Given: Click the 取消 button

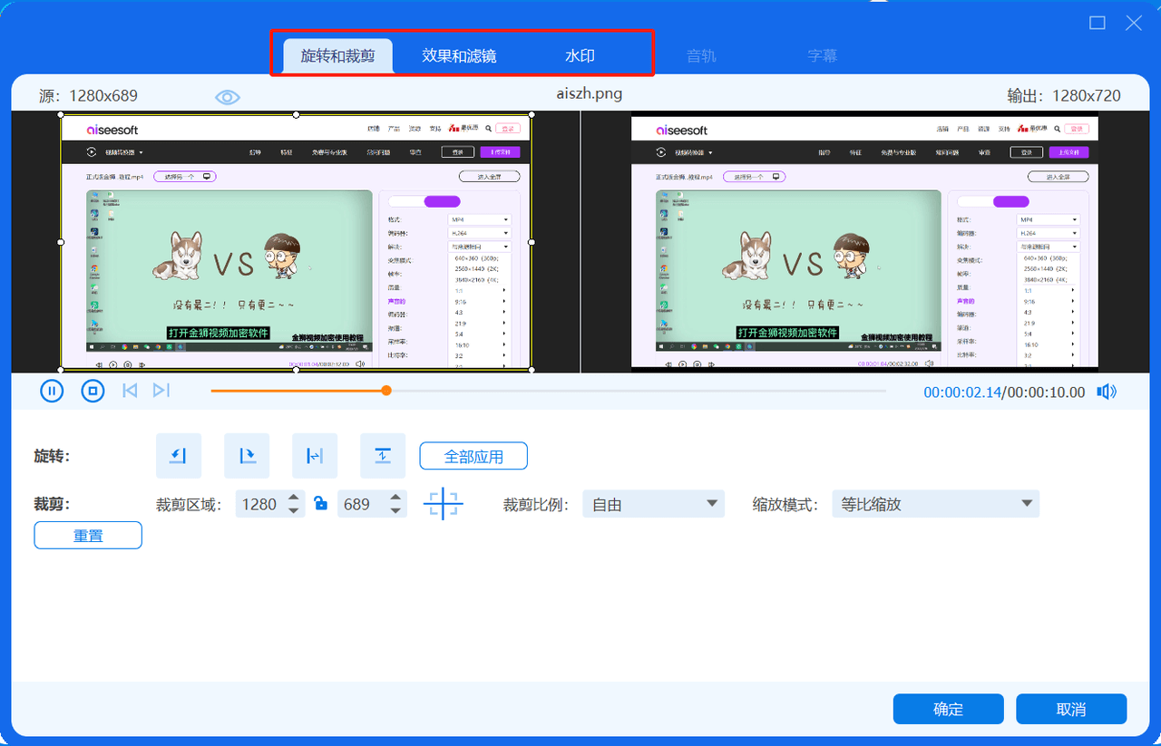Looking at the screenshot, I should [x=1071, y=709].
